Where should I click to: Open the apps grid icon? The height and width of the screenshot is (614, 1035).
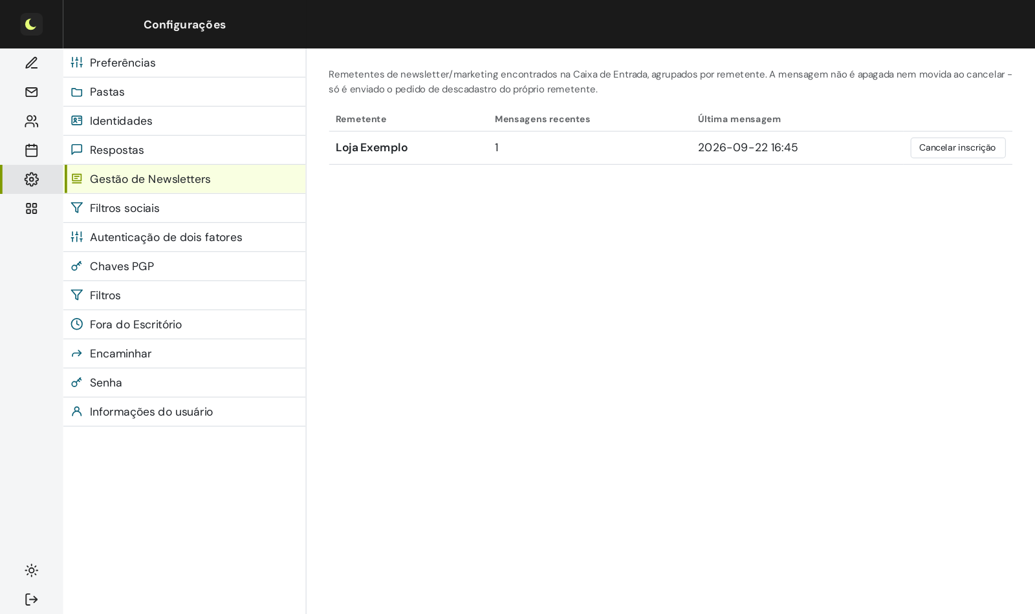click(x=31, y=208)
